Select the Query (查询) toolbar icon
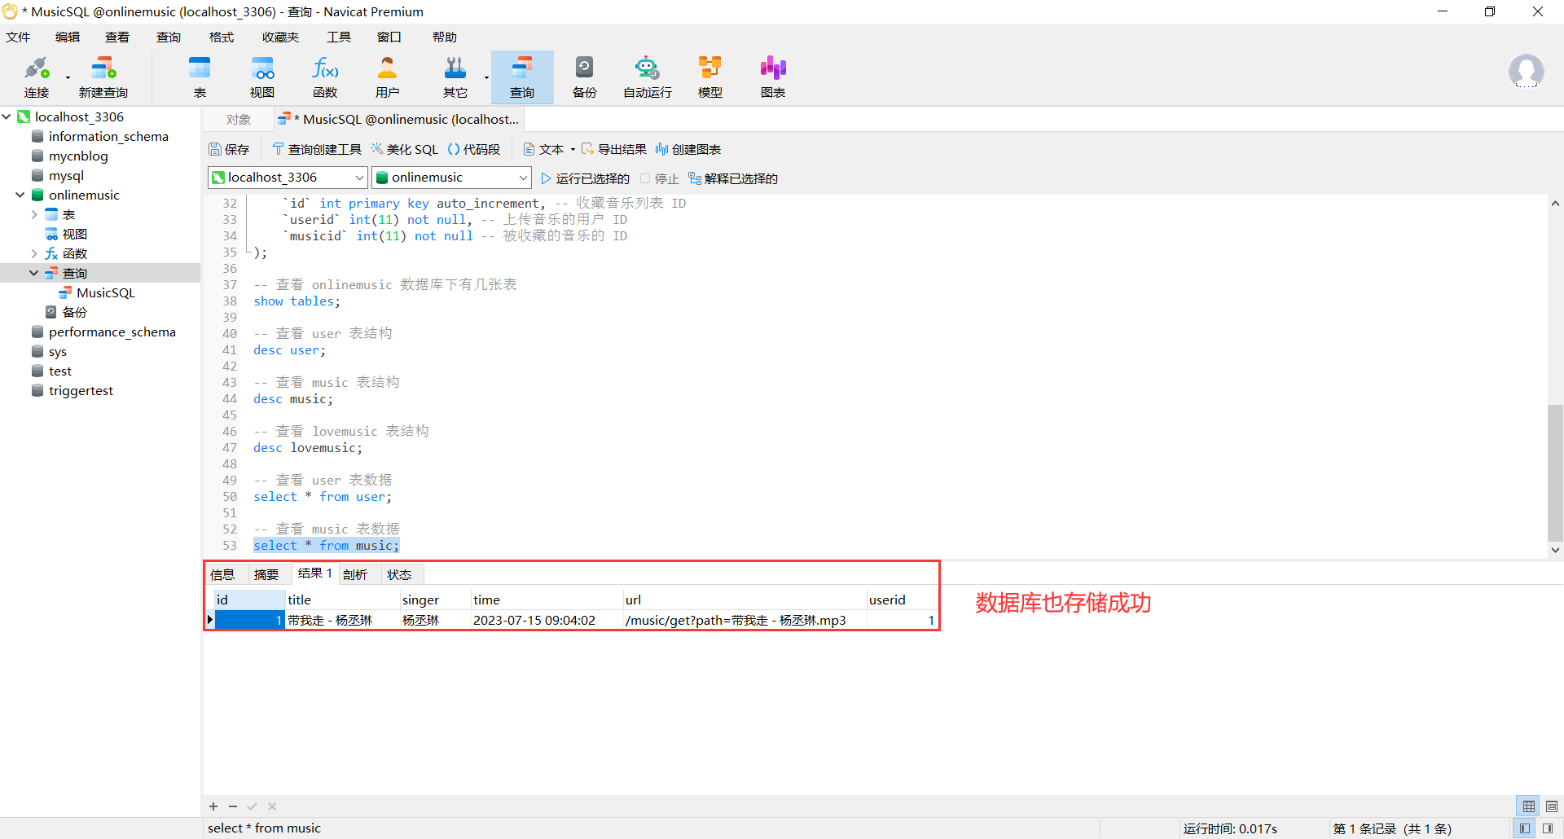This screenshot has height=839, width=1564. click(522, 77)
